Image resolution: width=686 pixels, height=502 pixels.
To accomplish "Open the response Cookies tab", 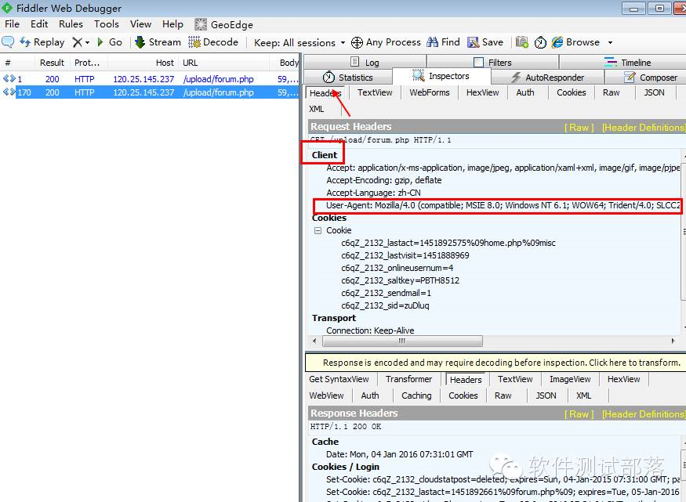I will [463, 395].
